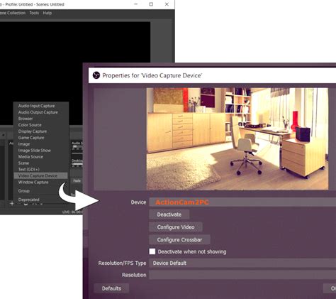
Task: Click the Deactivate button
Action: (x=169, y=214)
